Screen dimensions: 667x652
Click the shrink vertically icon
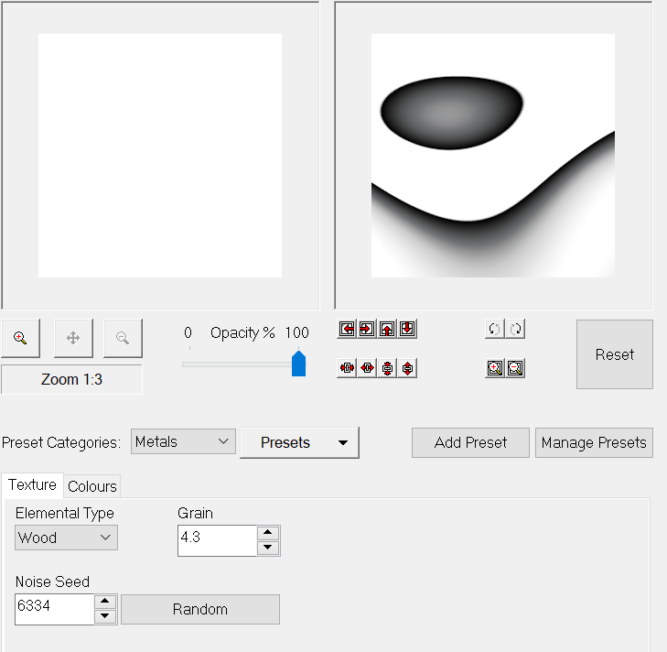click(x=387, y=368)
